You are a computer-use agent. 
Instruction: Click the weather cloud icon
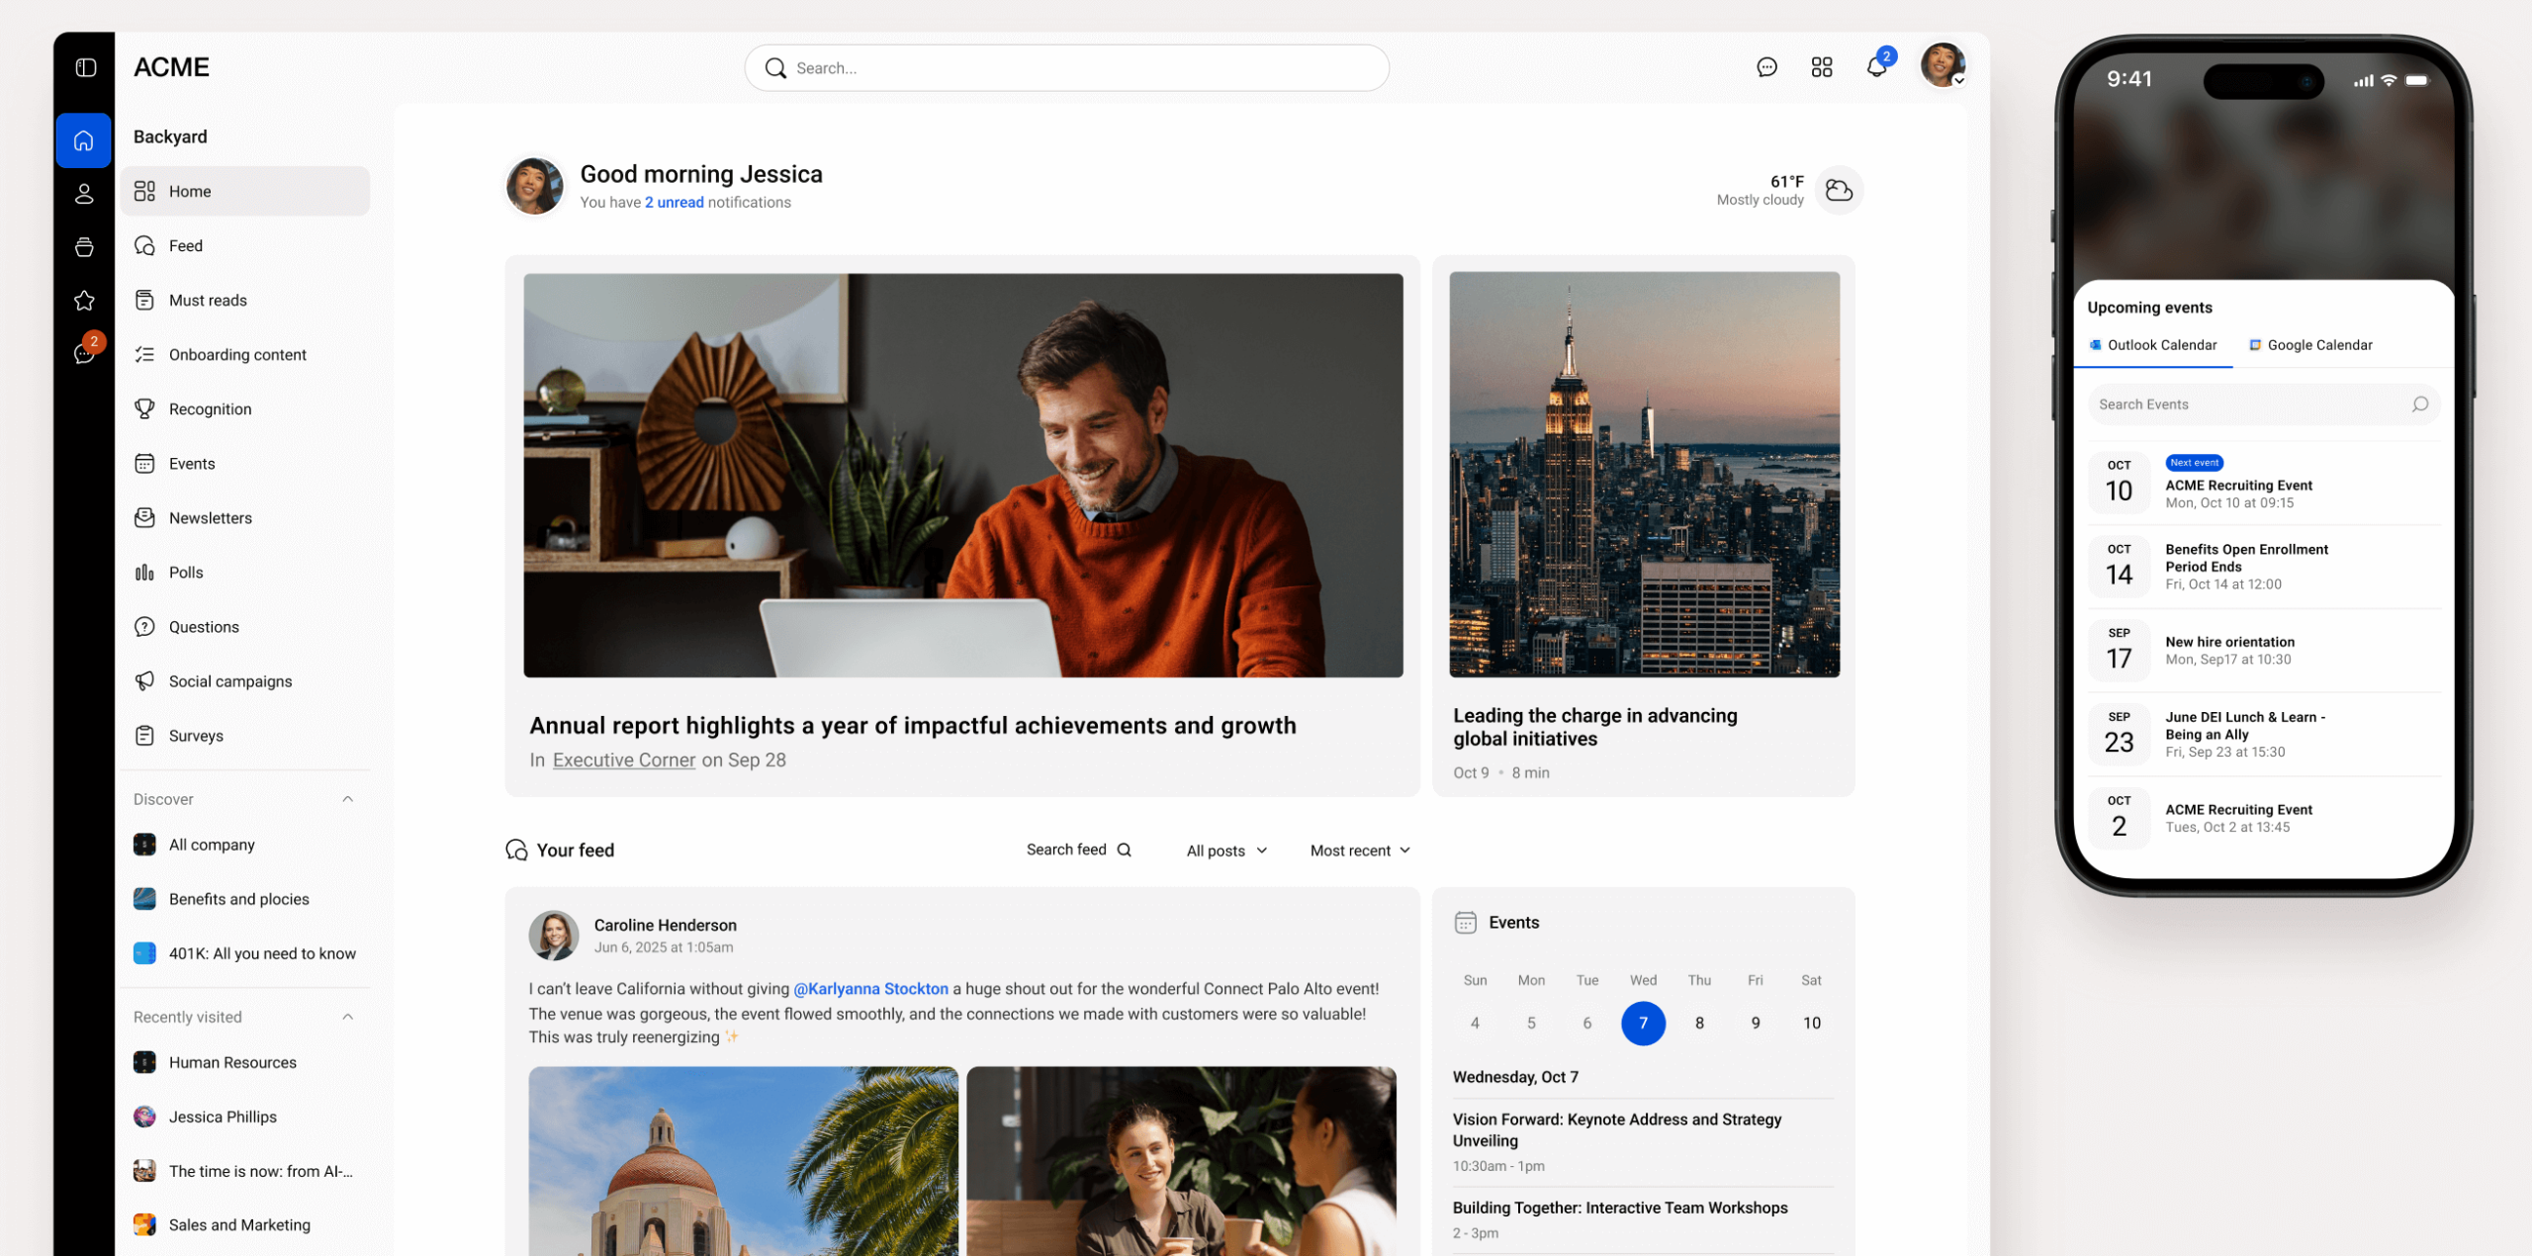click(1839, 190)
